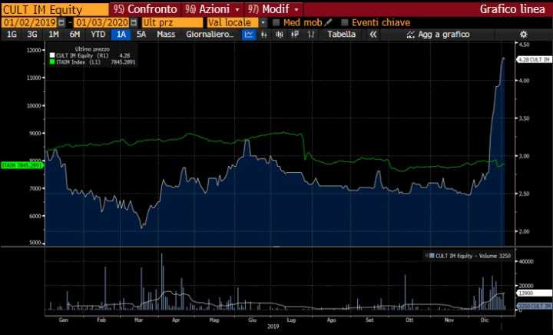Open the Giornaliero periodicity dropdown
The image size is (553, 335).
(210, 35)
